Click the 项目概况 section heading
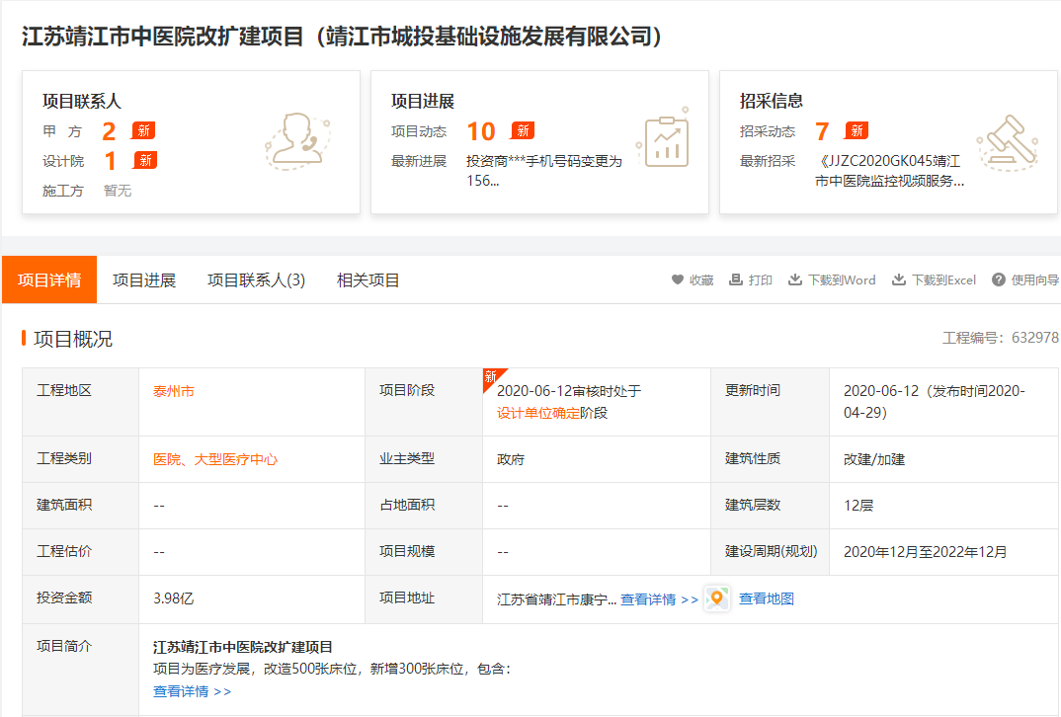The image size is (1061, 717). [73, 339]
